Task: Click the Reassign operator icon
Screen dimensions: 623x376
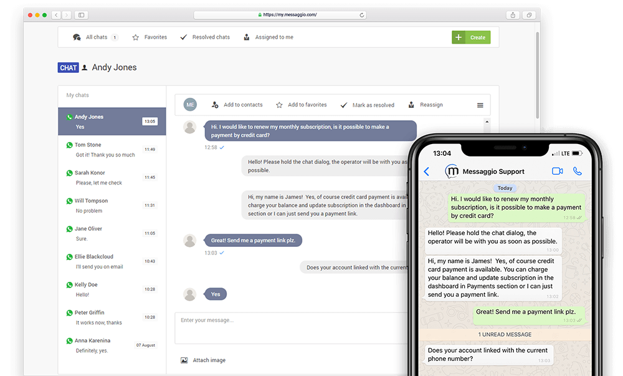Action: [411, 105]
